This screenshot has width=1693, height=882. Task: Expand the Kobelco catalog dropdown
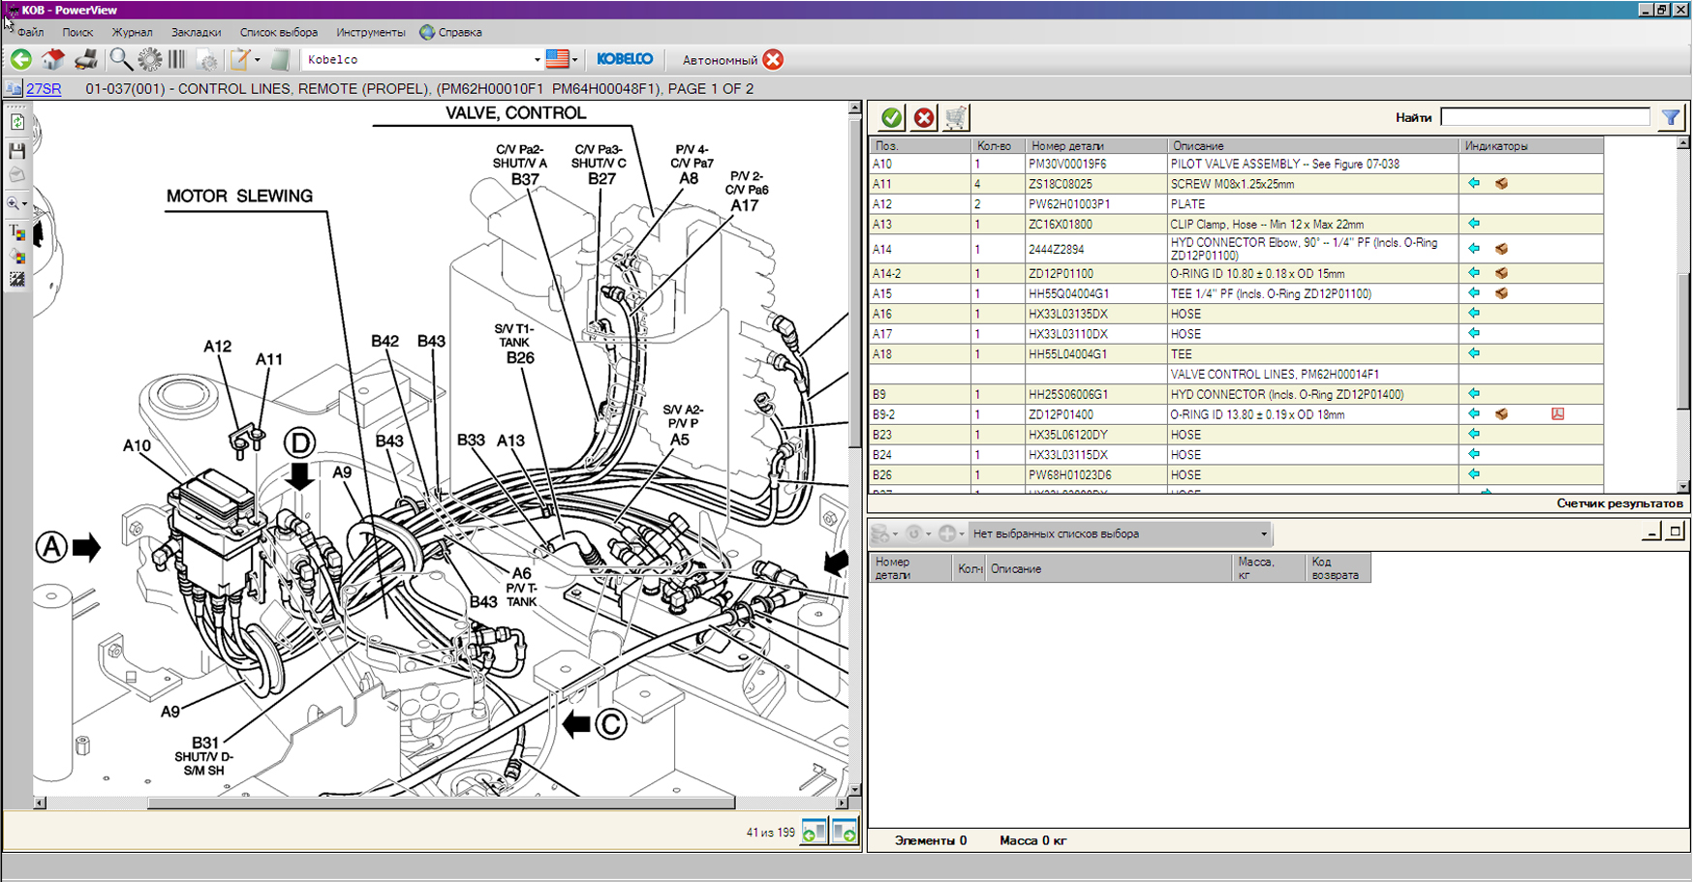tap(537, 60)
